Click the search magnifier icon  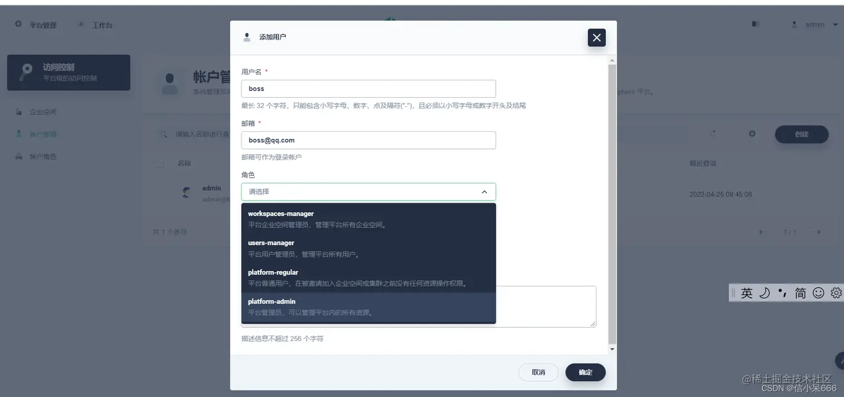pos(164,135)
